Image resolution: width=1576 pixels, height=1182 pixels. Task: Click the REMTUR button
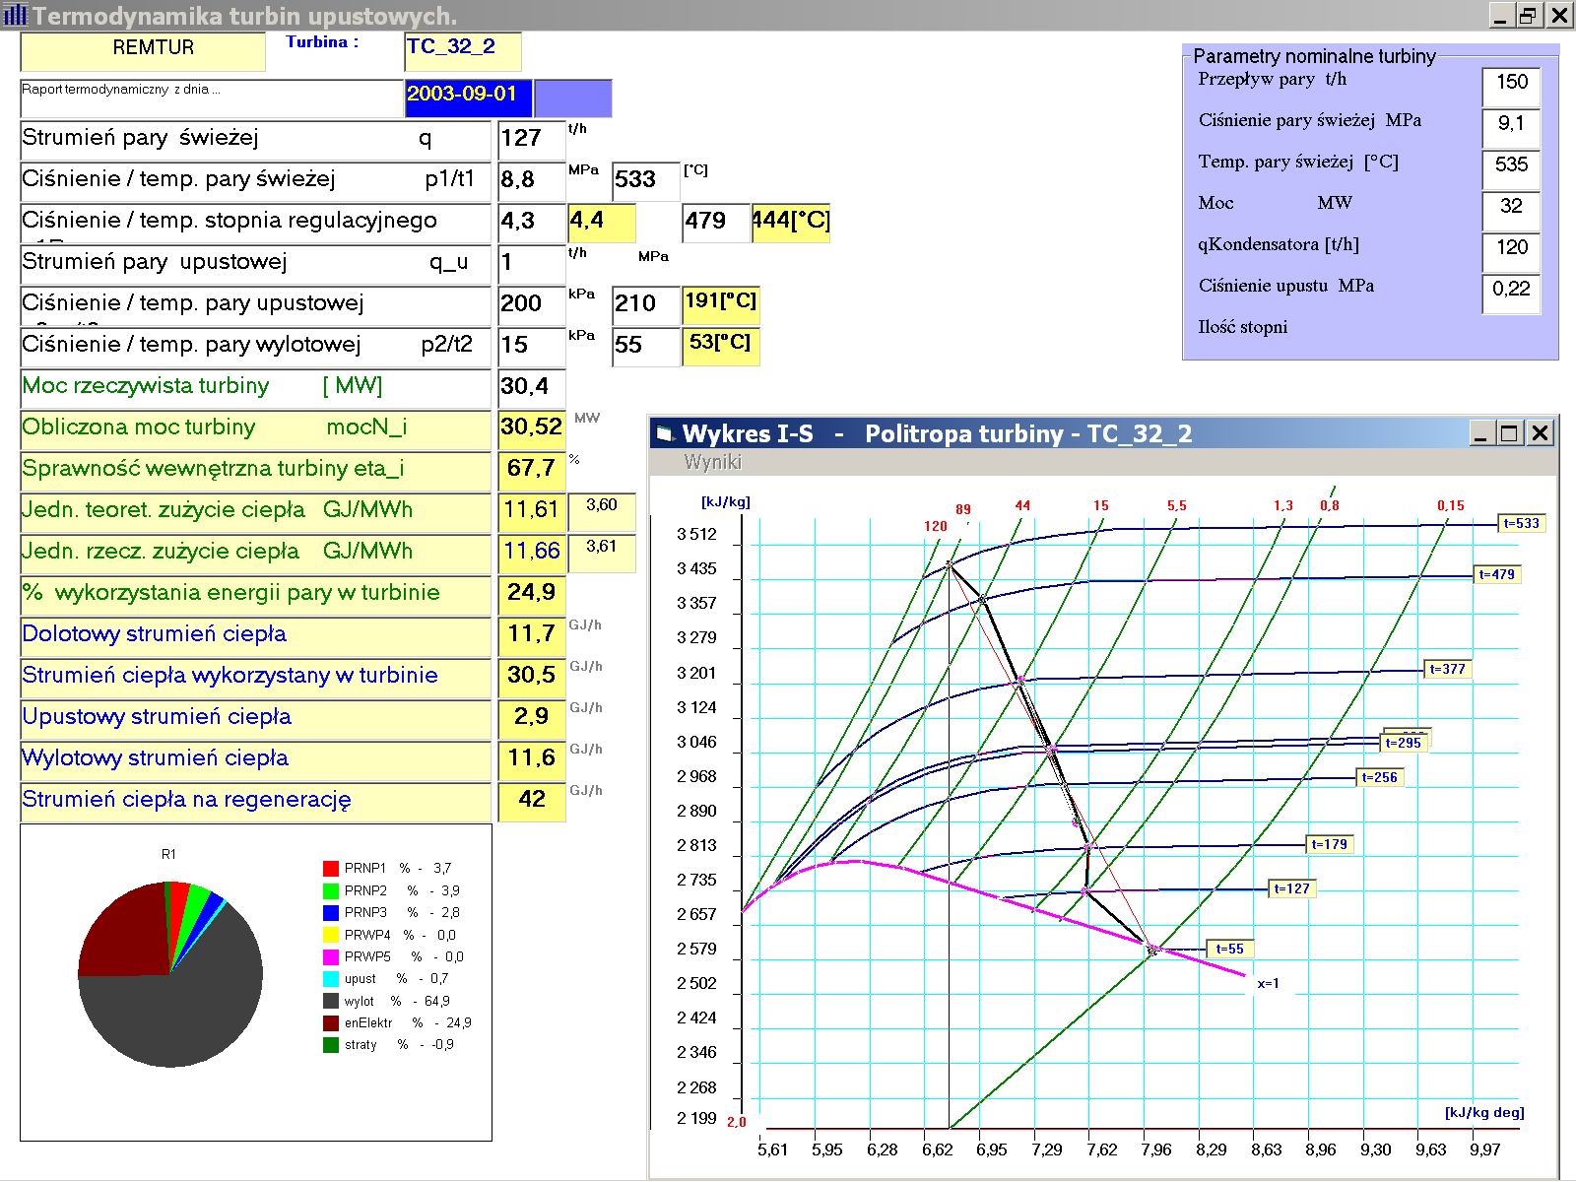click(144, 49)
